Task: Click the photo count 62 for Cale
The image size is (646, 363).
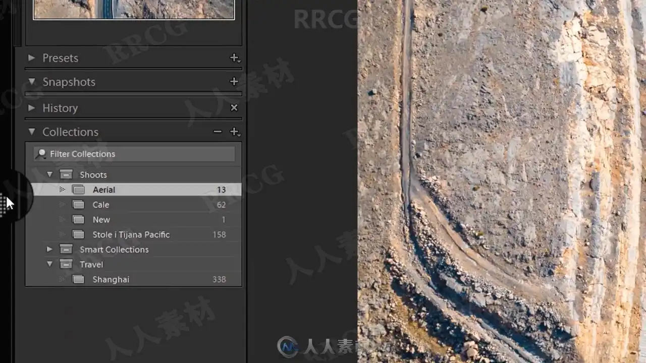Action: (221, 205)
